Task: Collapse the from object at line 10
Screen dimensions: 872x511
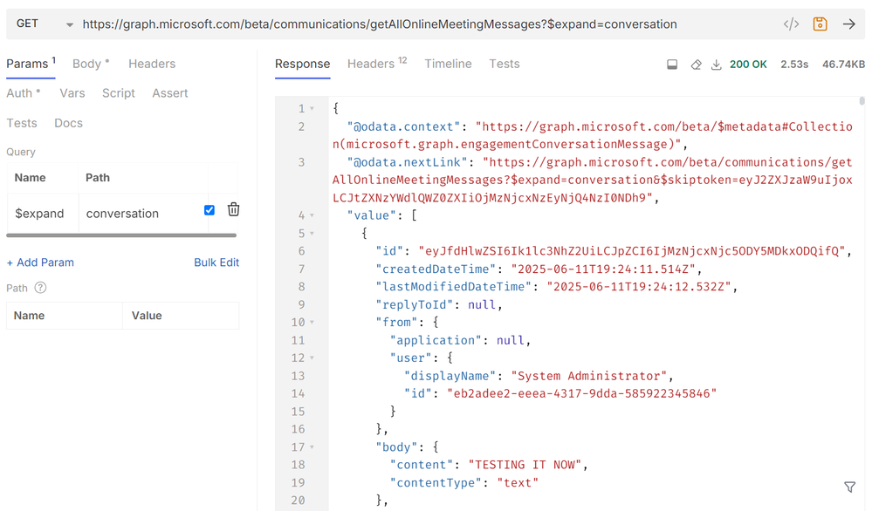Action: pyautogui.click(x=312, y=322)
